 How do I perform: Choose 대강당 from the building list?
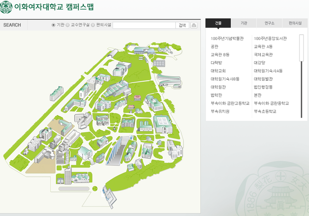coord(259,63)
